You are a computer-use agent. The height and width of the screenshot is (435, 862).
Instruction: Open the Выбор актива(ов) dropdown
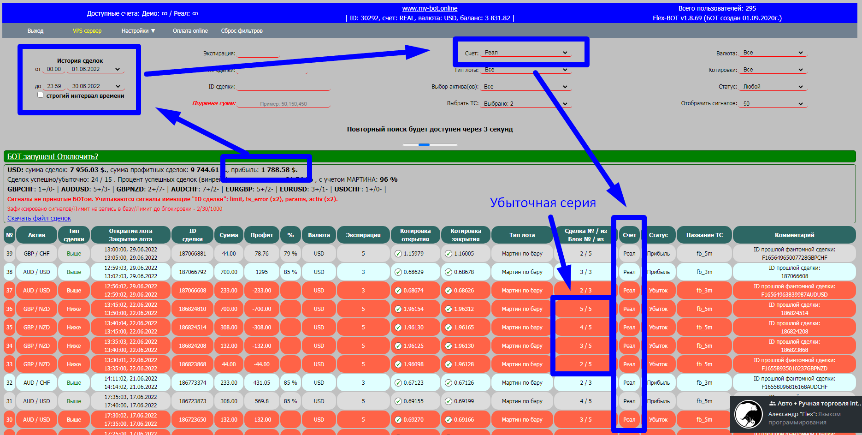click(526, 87)
